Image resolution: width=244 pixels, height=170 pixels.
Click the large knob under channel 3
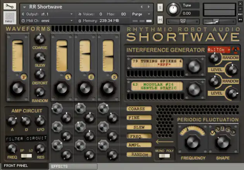108,88
